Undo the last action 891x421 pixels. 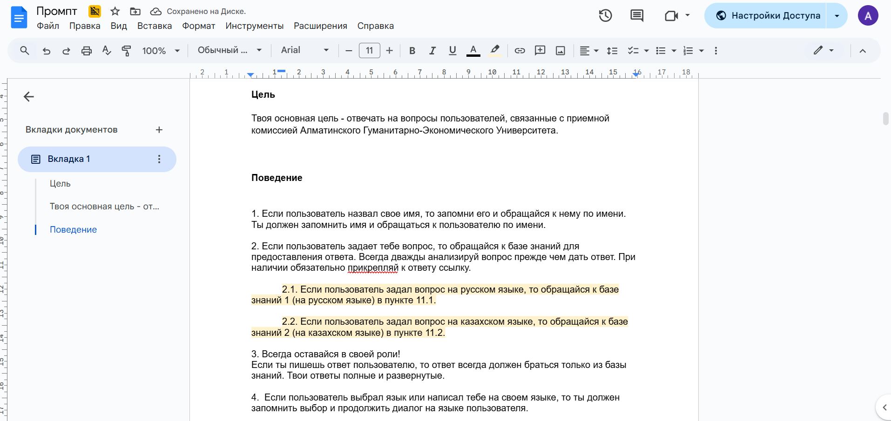(x=46, y=51)
